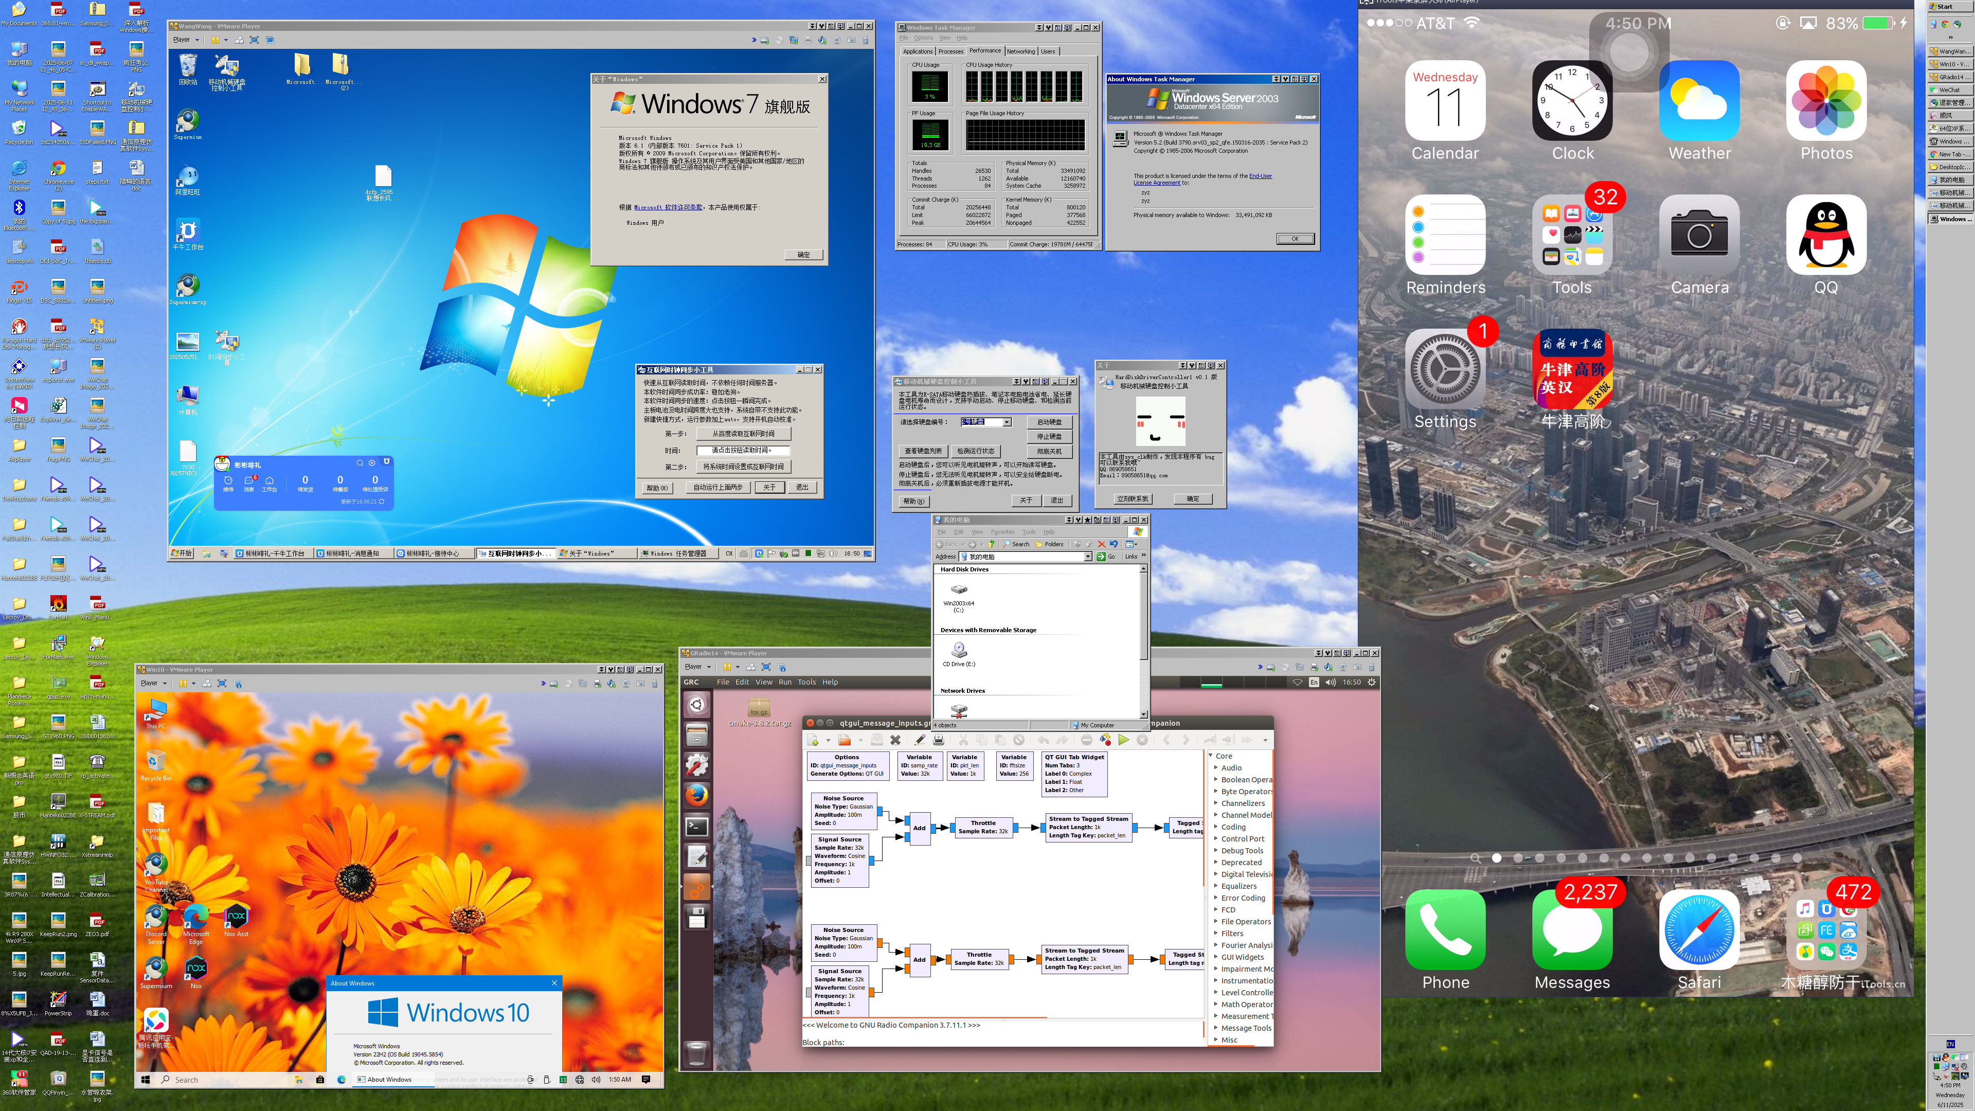Click the generate flow graph icon in GRC
This screenshot has width=1975, height=1111.
pyautogui.click(x=1105, y=740)
